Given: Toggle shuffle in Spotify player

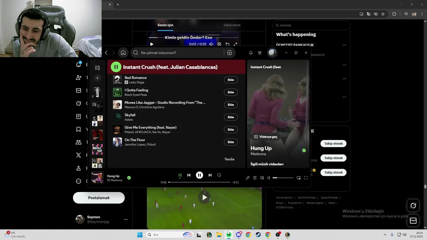Looking at the screenshot, I should 180,175.
